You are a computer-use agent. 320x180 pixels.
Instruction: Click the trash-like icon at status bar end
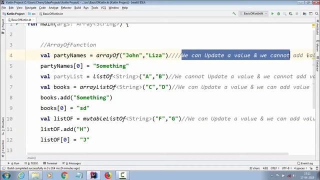pos(317,168)
